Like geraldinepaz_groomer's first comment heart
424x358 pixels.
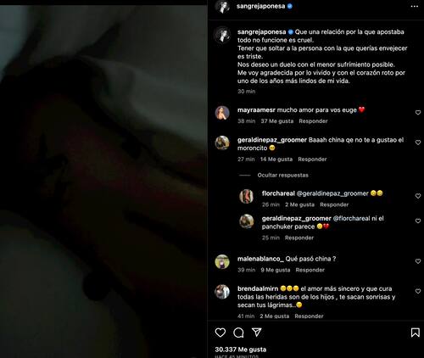tap(418, 143)
